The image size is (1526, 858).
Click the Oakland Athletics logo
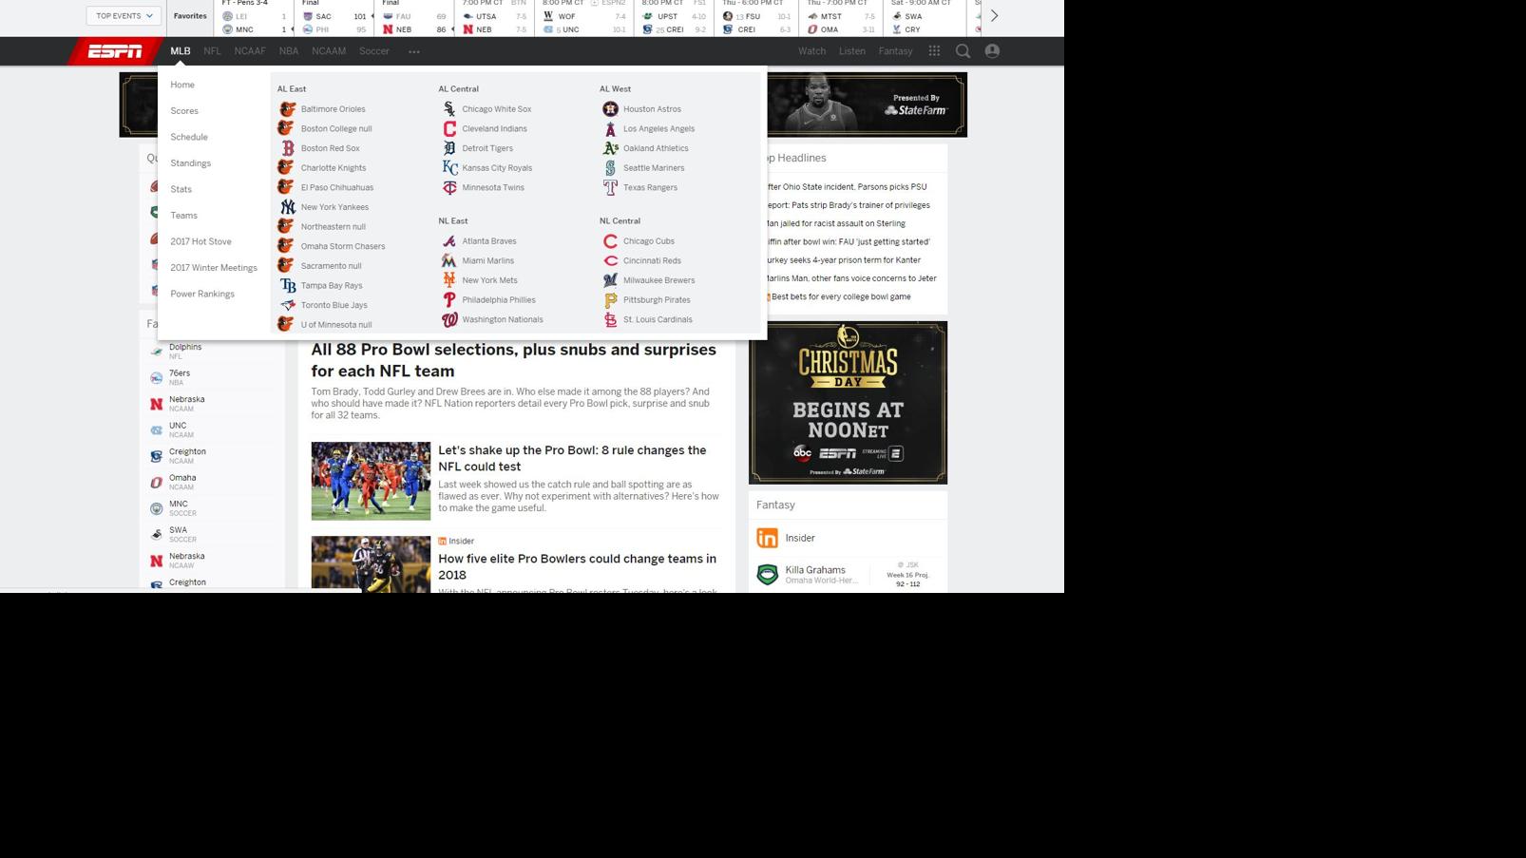[x=610, y=148]
